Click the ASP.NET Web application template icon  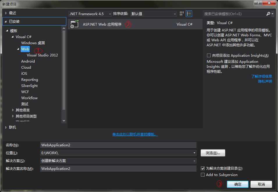(75, 24)
